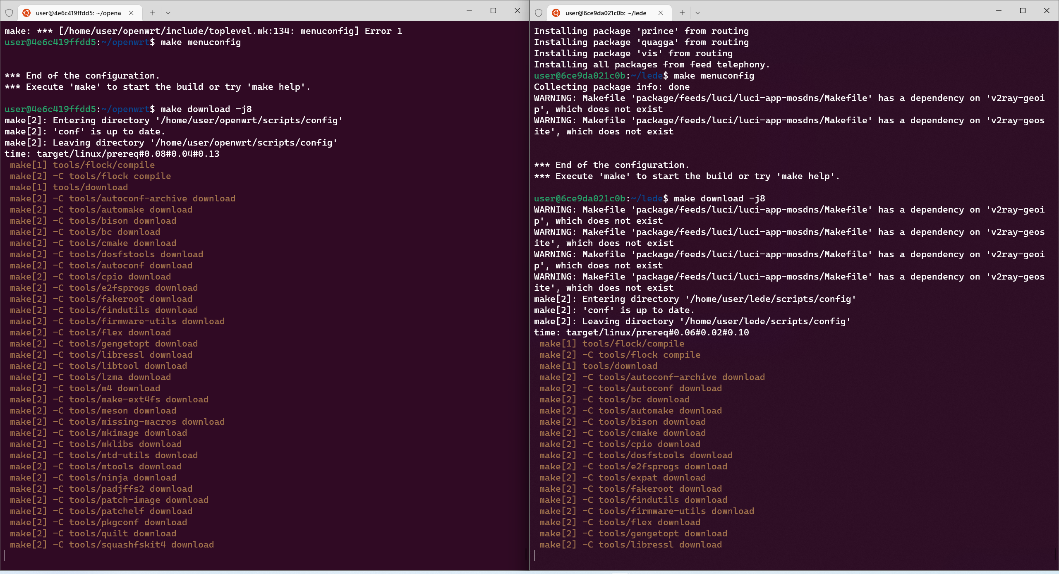The height and width of the screenshot is (574, 1059).
Task: Minimize the left openwrt terminal window
Action: [469, 11]
